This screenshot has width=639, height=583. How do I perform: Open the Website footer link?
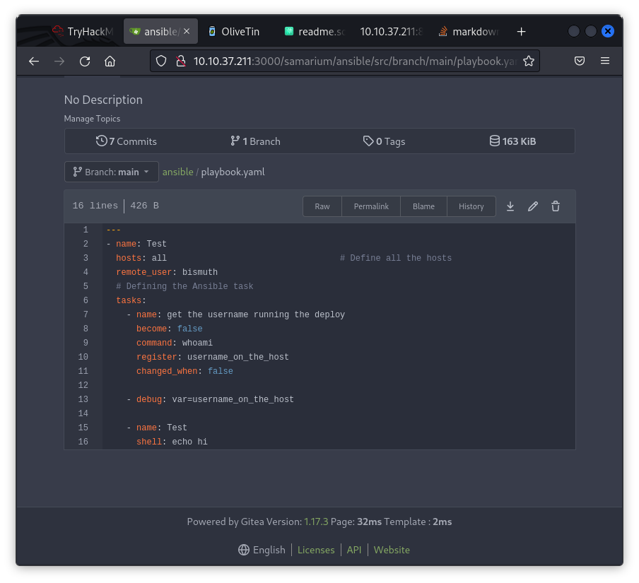click(x=392, y=549)
